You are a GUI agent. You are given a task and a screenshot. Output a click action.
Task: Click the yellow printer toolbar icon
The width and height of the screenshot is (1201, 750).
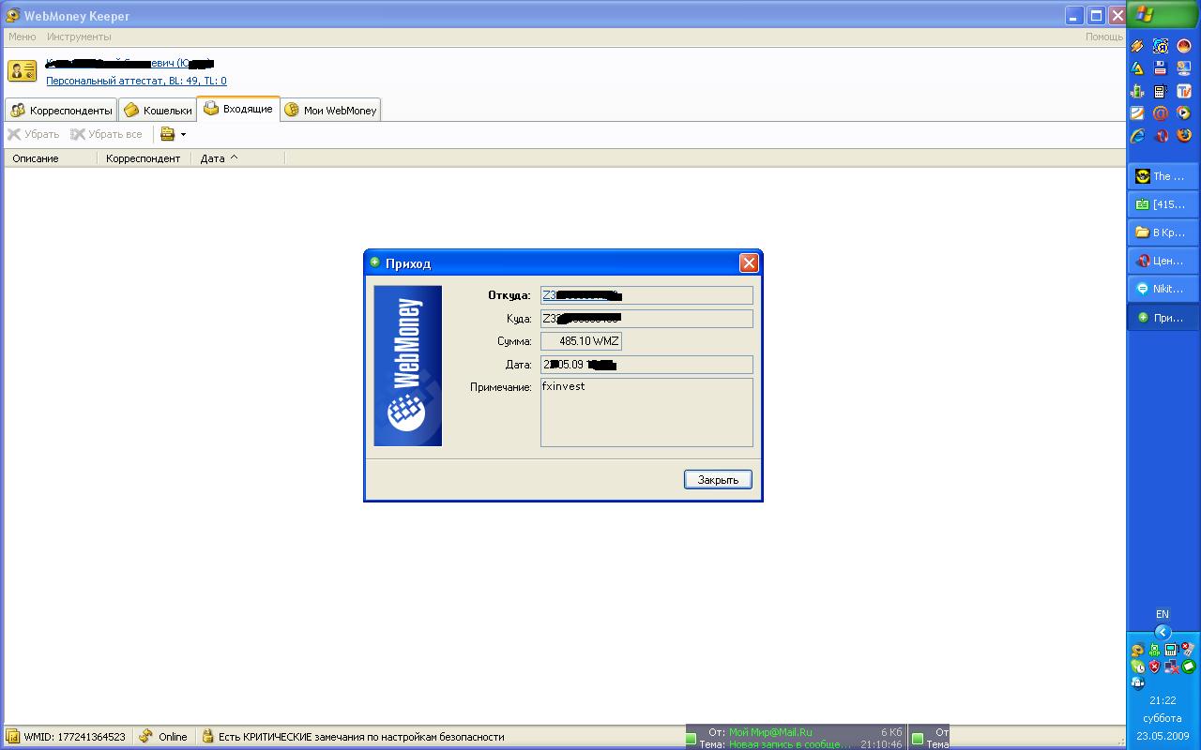coord(168,134)
